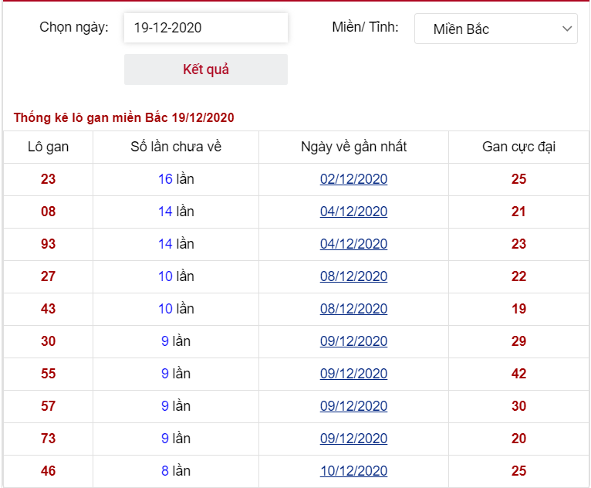
Task: Click the Số lần chưa về column header
Action: click(176, 147)
